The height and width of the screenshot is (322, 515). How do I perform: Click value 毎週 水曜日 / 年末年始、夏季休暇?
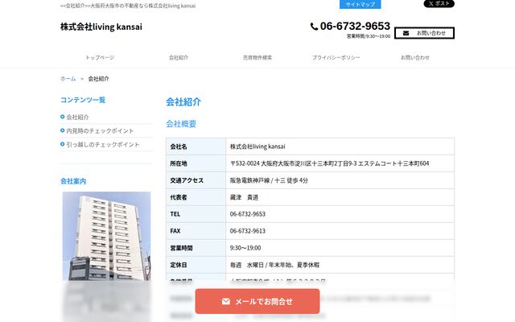click(x=274, y=265)
